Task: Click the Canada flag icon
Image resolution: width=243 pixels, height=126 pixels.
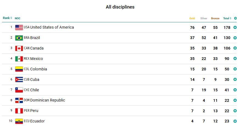Action: [19, 48]
